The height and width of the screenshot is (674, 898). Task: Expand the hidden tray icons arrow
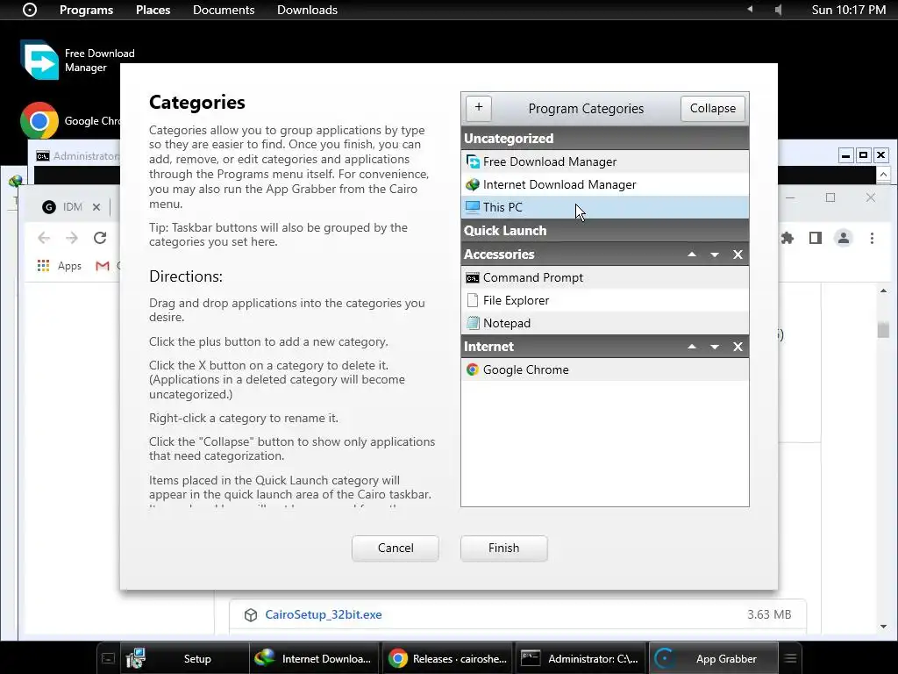click(750, 9)
